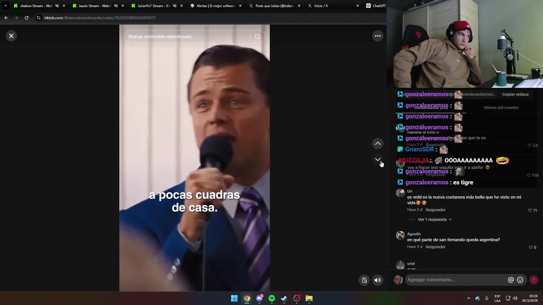Focus the 'Buscar contenido relacionado' search field
Screen dimensions: 543x305
(x=188, y=37)
